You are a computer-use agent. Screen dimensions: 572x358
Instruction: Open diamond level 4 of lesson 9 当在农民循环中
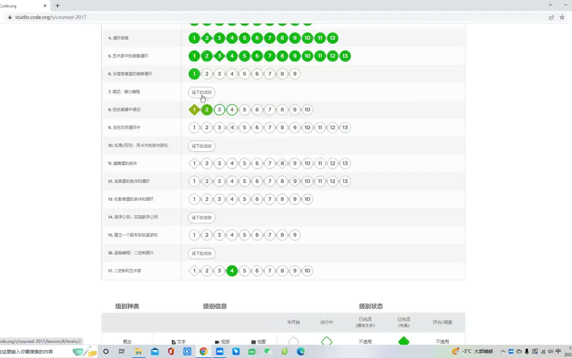[x=232, y=128]
